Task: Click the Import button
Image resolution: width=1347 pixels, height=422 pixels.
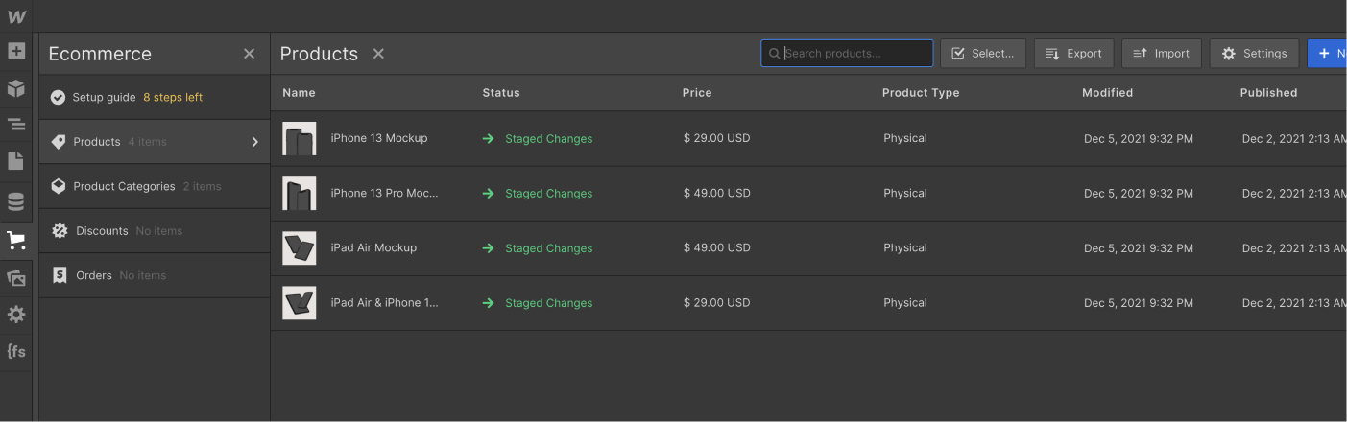Action: [1161, 54]
